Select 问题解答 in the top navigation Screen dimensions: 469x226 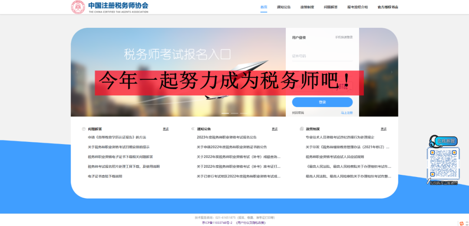click(x=330, y=7)
